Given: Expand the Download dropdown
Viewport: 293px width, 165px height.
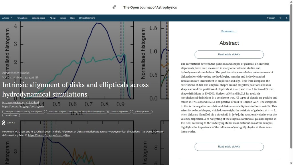Looking at the screenshot, I should (229, 31).
